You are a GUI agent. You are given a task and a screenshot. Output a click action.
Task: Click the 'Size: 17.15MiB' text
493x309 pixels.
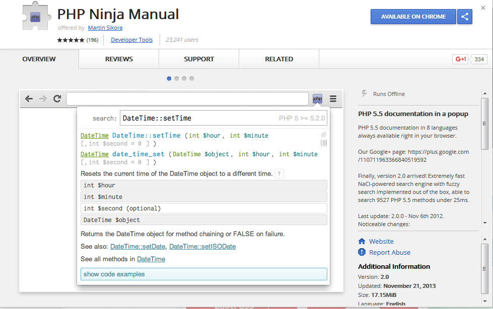[377, 295]
